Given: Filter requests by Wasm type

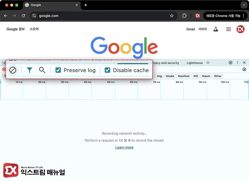Looking at the screenshot, I should click(x=206, y=76).
